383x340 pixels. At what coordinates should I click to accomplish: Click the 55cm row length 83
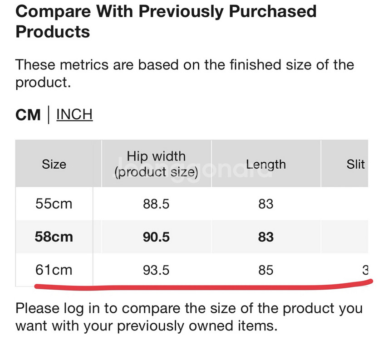[266, 204]
